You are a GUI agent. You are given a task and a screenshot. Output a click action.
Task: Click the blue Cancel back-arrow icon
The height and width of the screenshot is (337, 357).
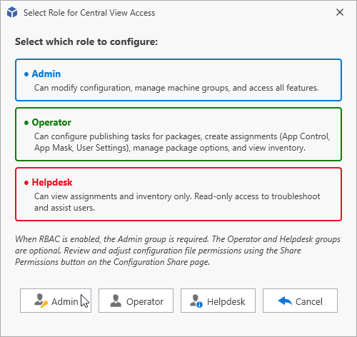285,301
